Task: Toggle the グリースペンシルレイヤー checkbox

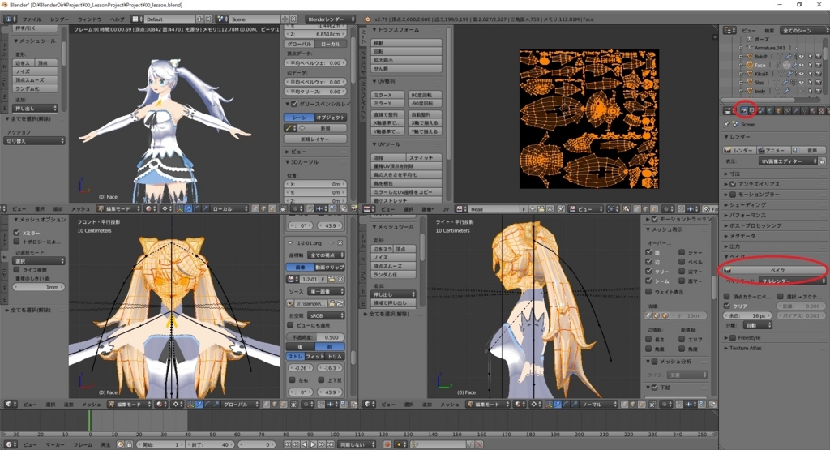Action: (x=294, y=104)
